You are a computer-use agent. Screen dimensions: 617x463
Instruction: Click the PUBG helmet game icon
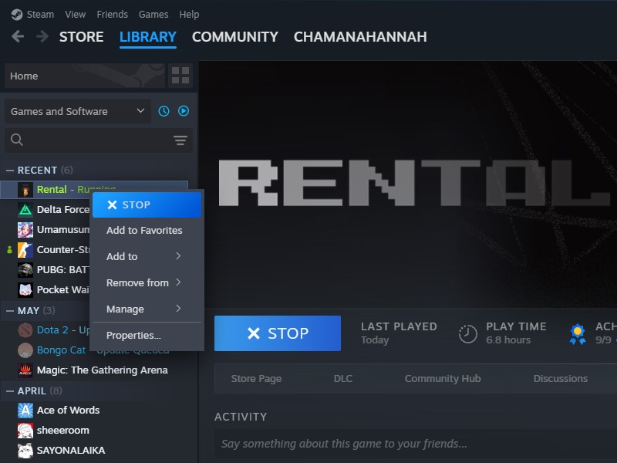coord(25,269)
